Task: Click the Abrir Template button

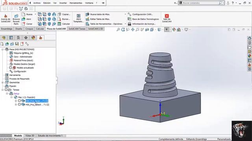Action: click(78, 18)
